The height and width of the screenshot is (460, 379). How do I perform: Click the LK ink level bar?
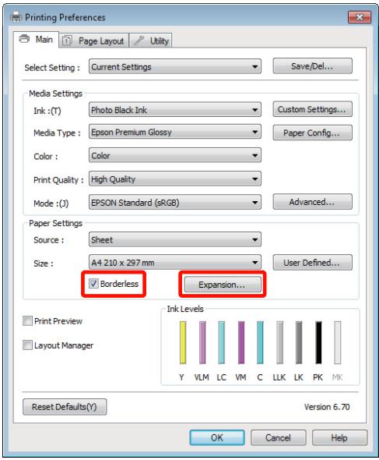[299, 342]
